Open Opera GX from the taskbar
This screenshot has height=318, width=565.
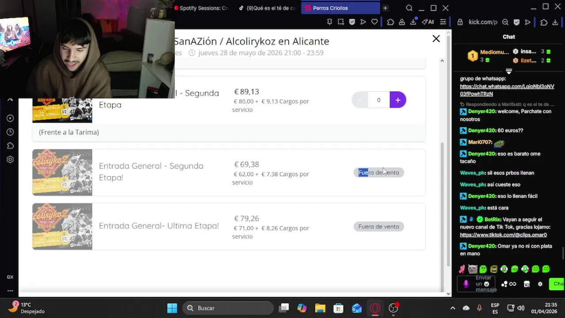point(375,308)
